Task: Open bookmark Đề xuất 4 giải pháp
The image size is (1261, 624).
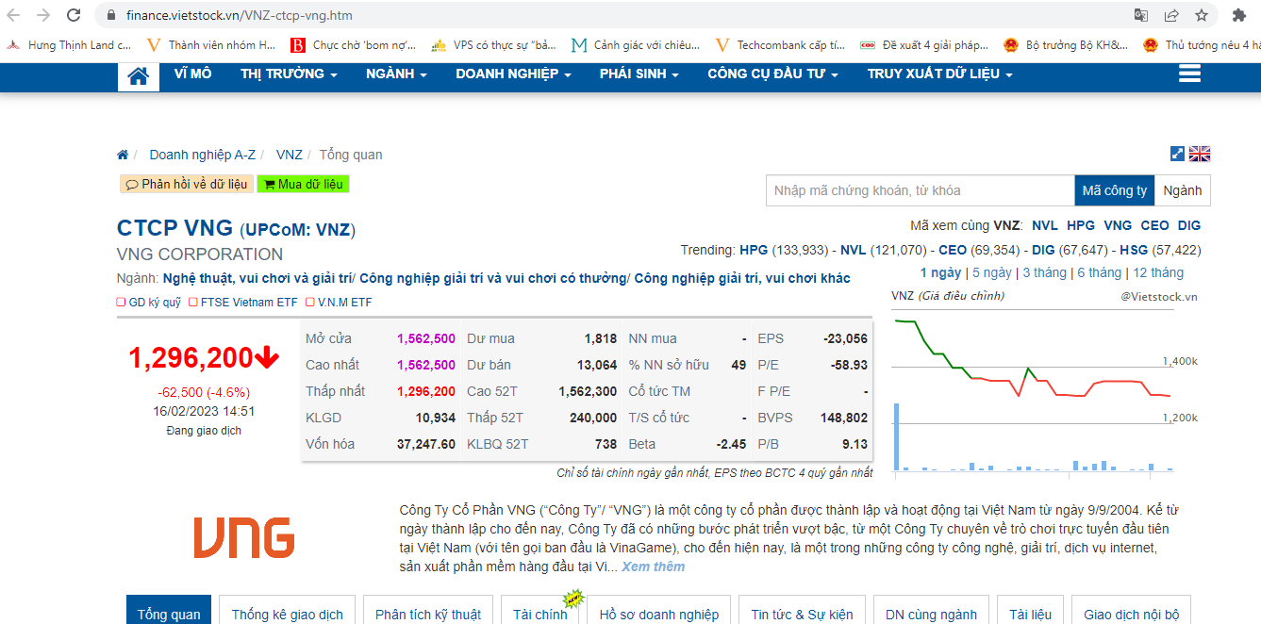Action: coord(924,44)
